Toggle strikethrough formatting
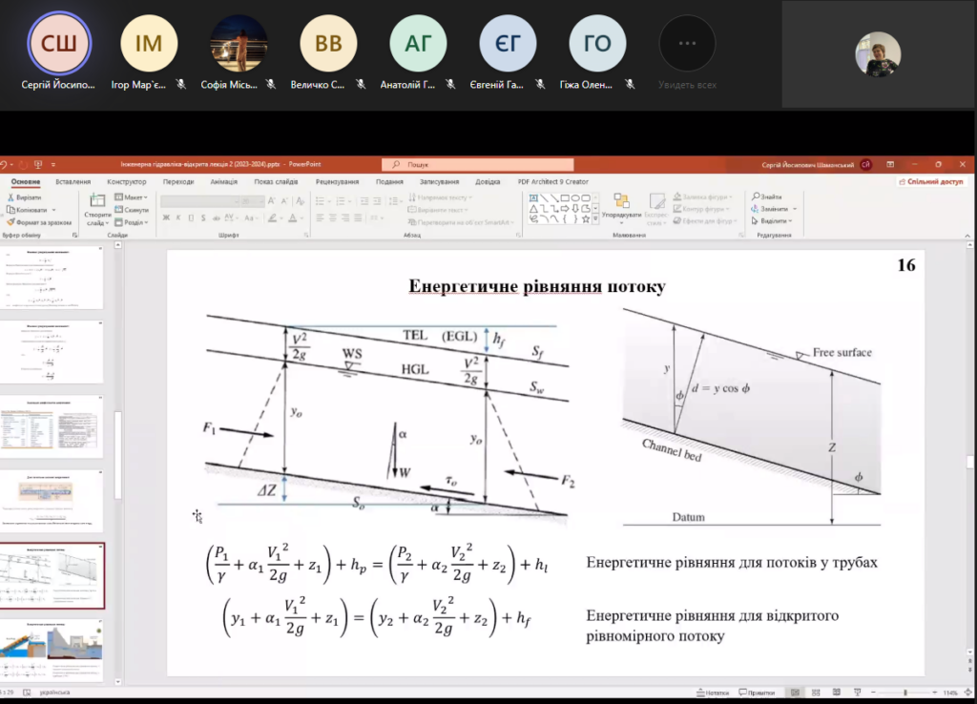 pos(216,218)
